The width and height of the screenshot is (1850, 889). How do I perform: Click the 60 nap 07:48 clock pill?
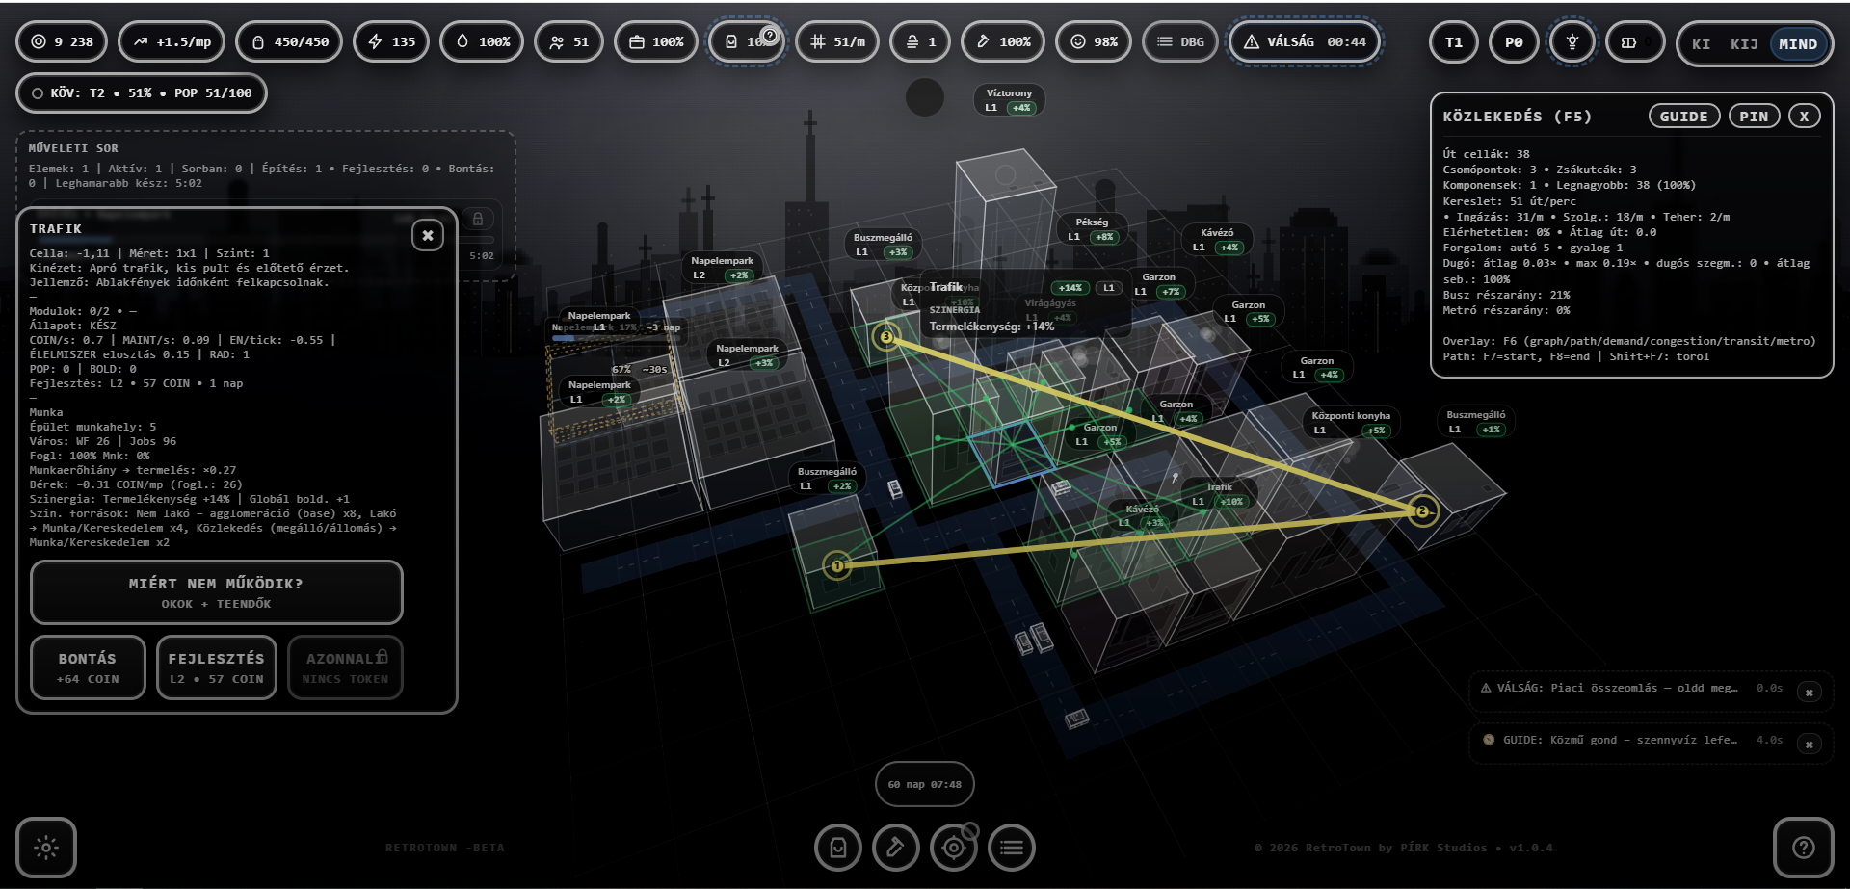[x=924, y=784]
